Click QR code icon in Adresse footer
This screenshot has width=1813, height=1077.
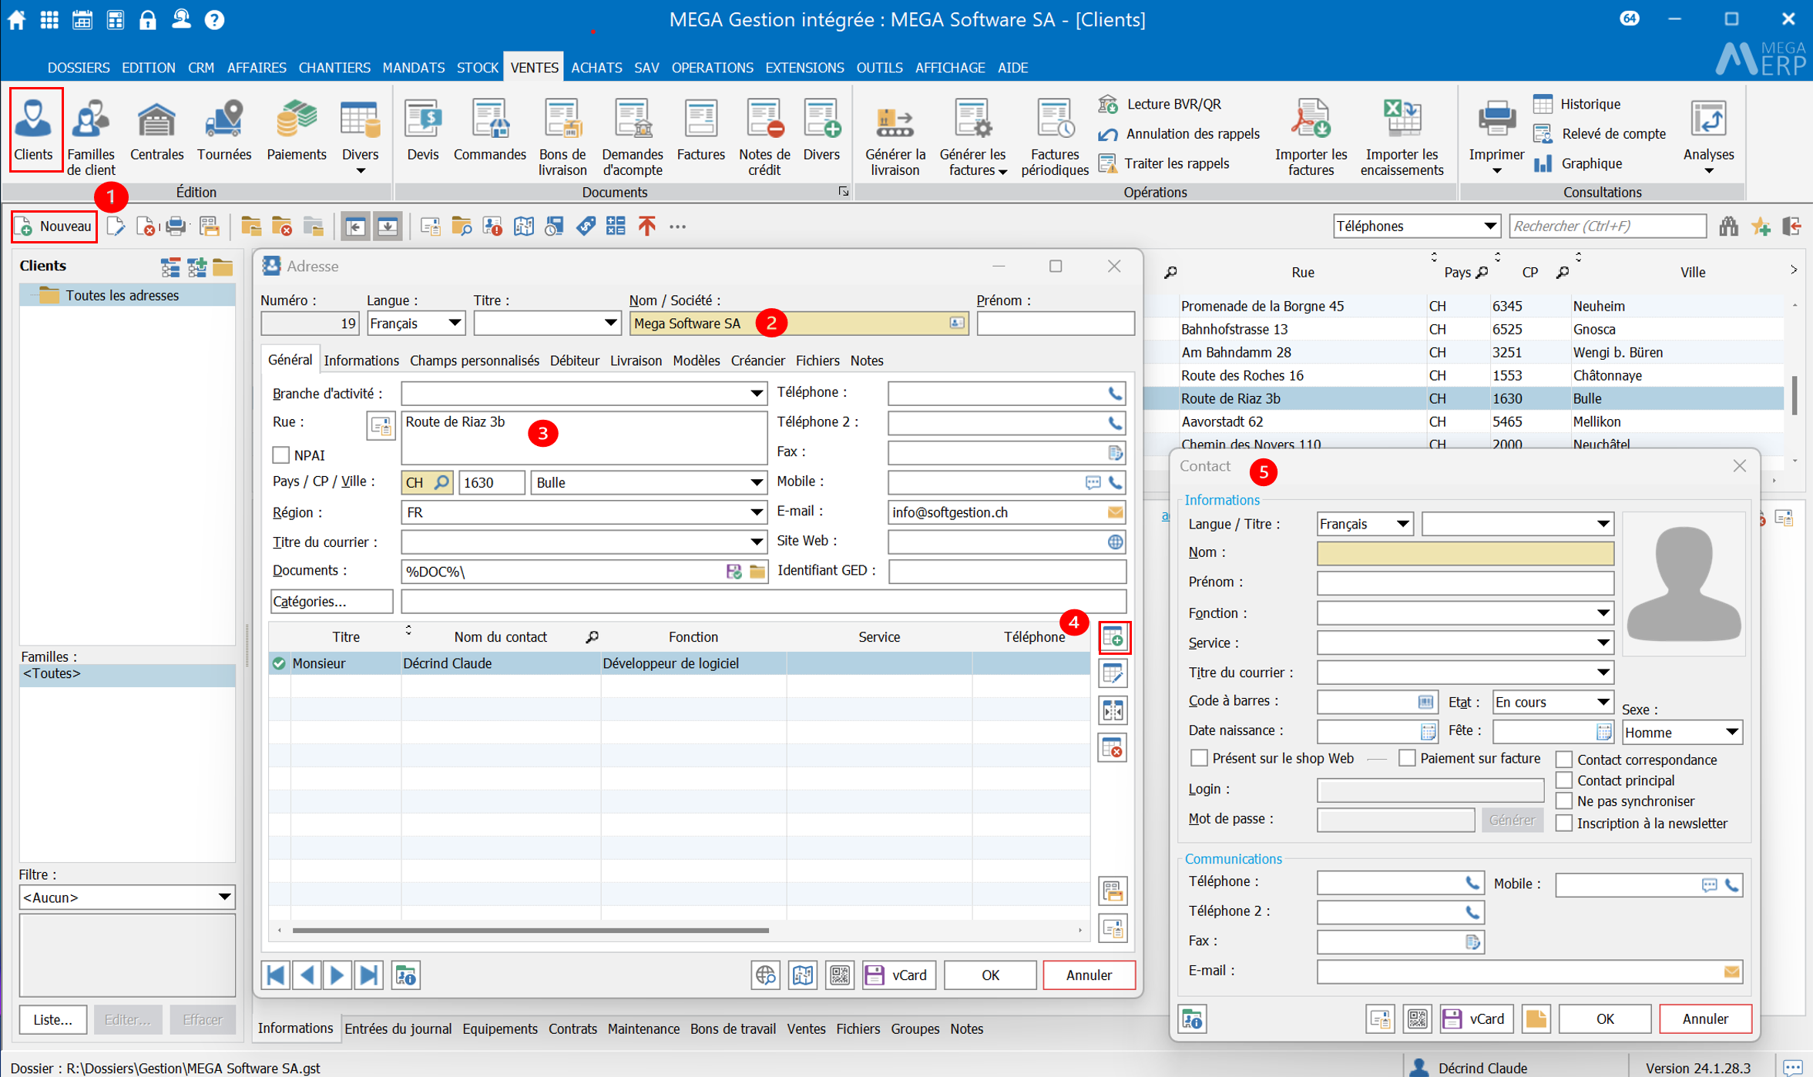pos(840,975)
